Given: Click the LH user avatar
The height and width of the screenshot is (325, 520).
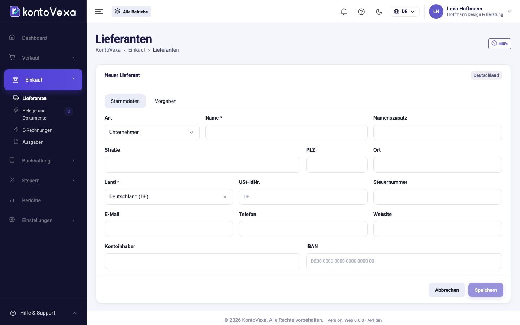Looking at the screenshot, I should (x=436, y=12).
